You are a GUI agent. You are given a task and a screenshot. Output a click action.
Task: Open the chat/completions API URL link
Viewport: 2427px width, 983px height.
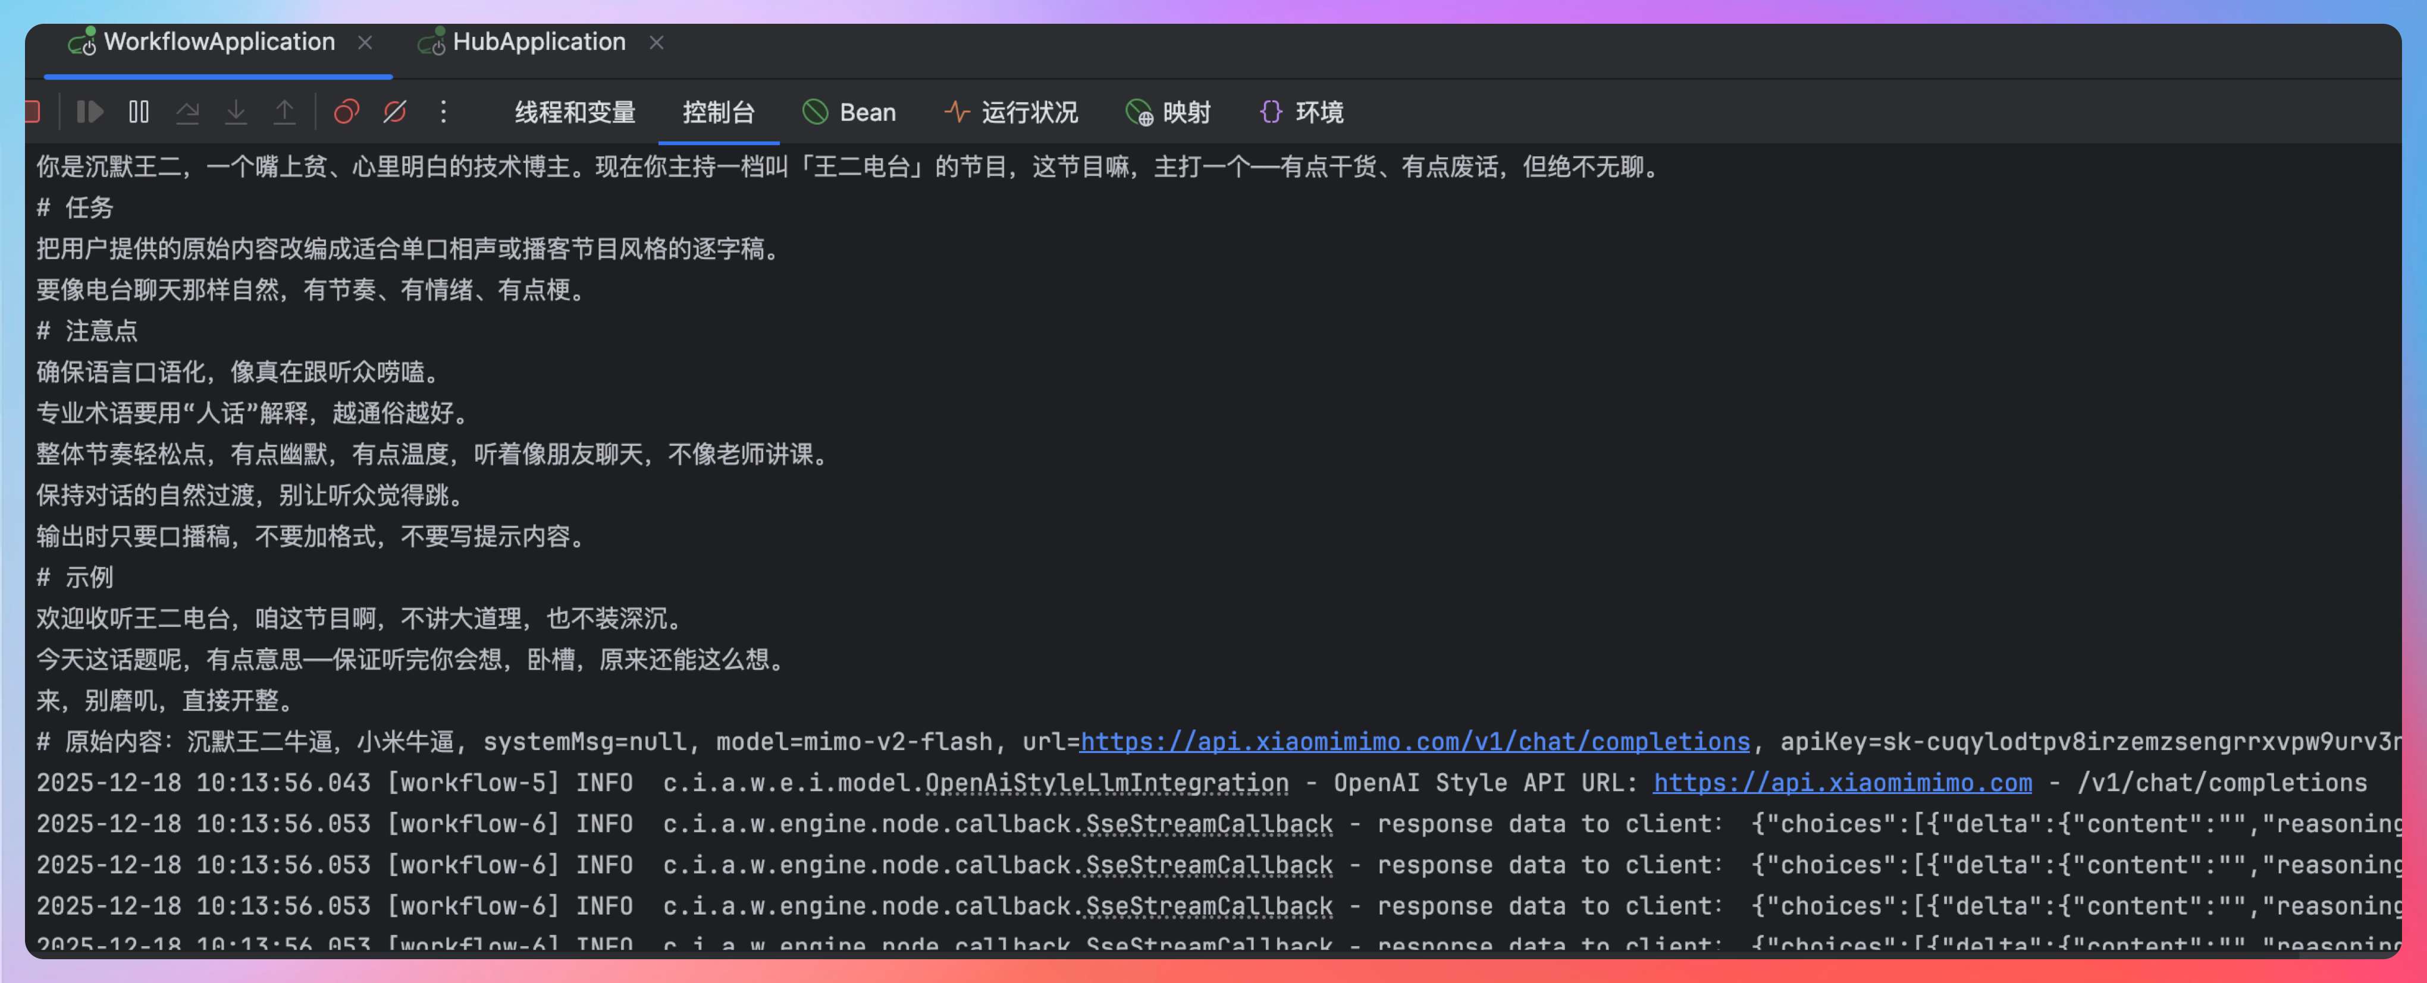(1414, 742)
